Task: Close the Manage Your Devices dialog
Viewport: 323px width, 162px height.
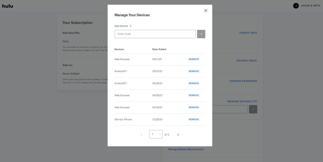Action: (206, 10)
